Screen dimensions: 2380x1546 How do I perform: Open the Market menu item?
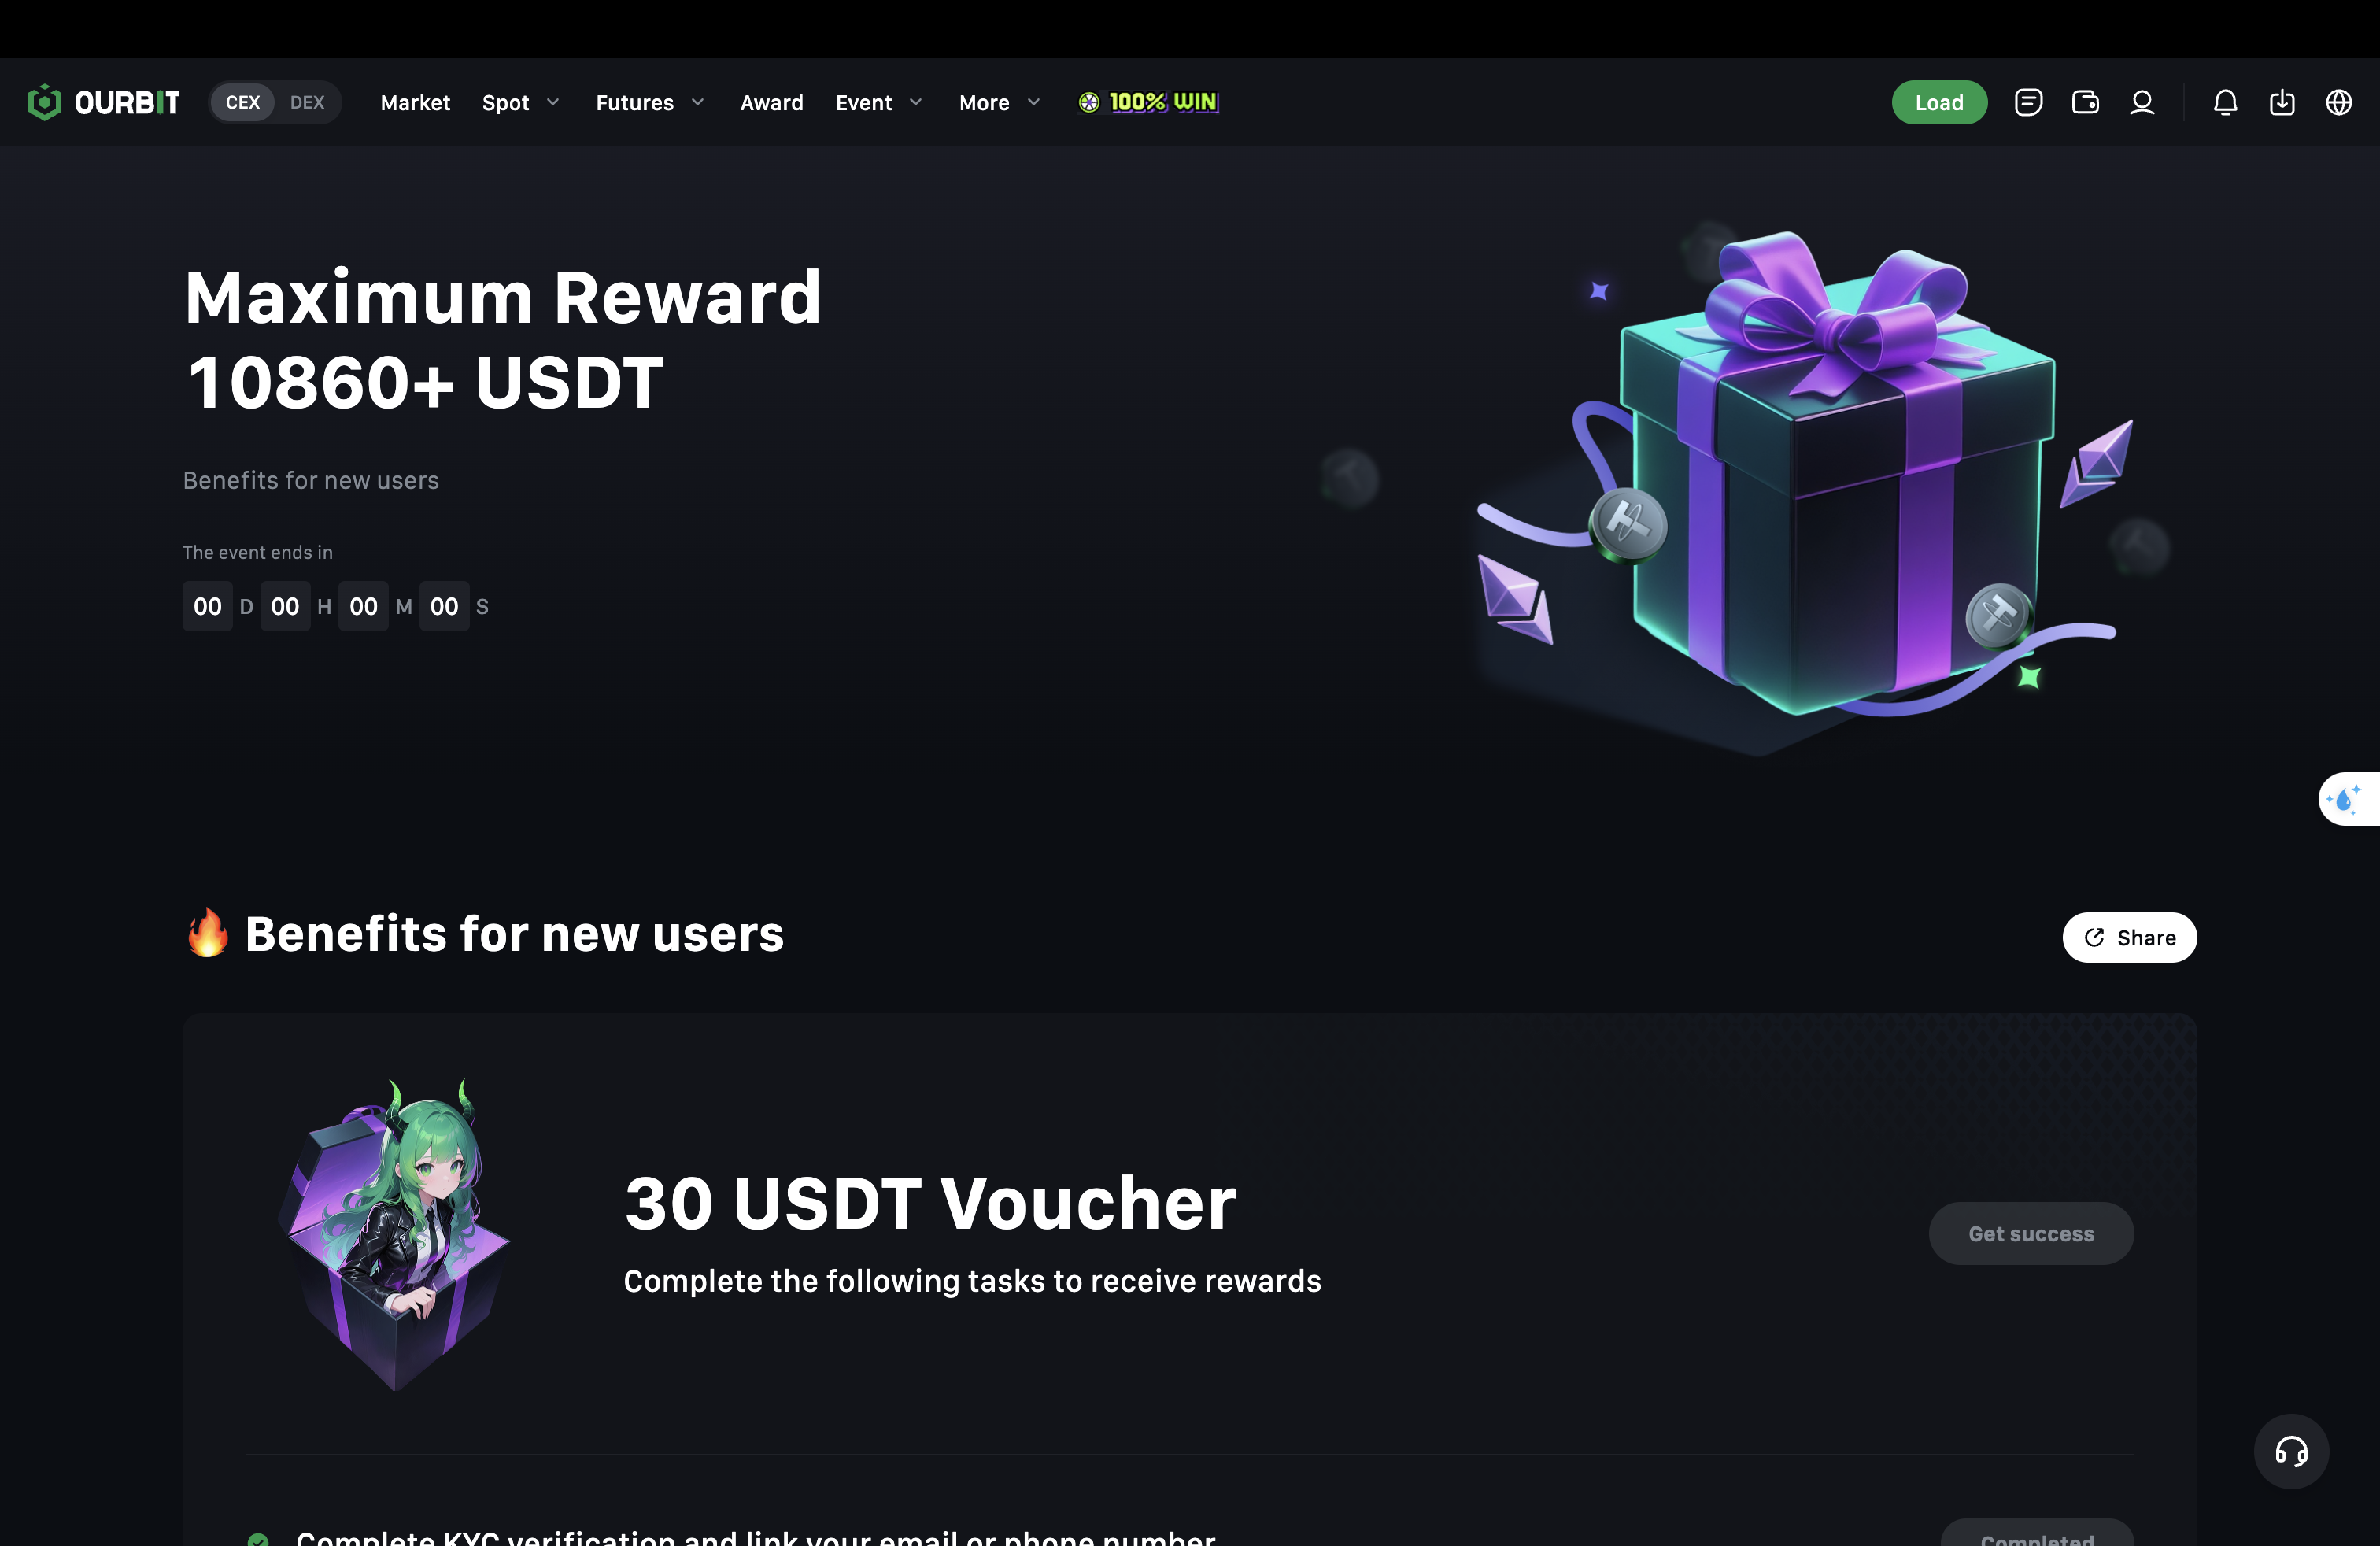coord(415,102)
